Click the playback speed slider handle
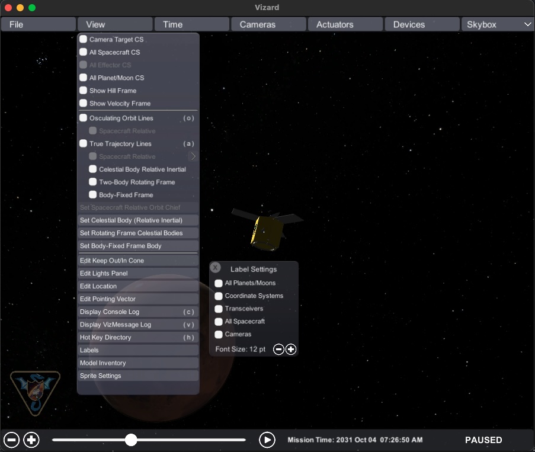The width and height of the screenshot is (535, 452). [x=131, y=440]
